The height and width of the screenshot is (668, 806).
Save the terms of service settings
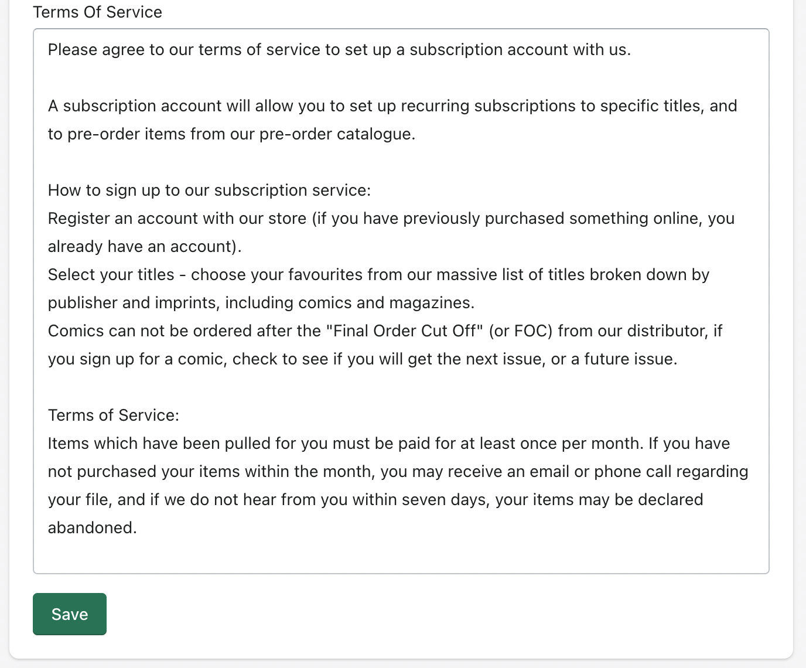tap(70, 614)
